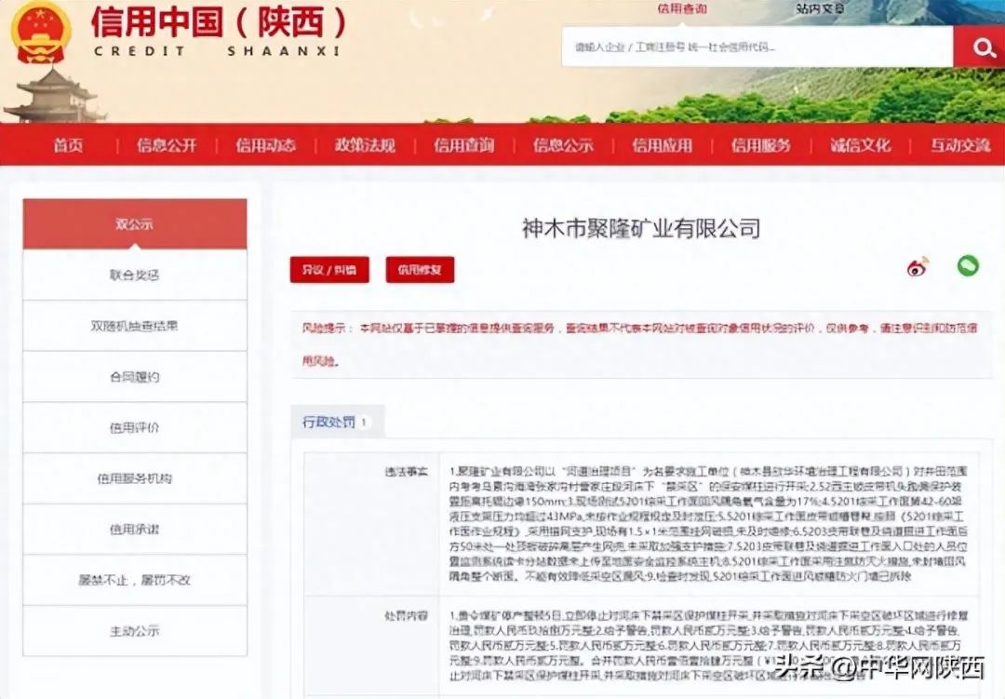The width and height of the screenshot is (1005, 699).
Task: Share the page via Weibo icon
Action: point(918,267)
